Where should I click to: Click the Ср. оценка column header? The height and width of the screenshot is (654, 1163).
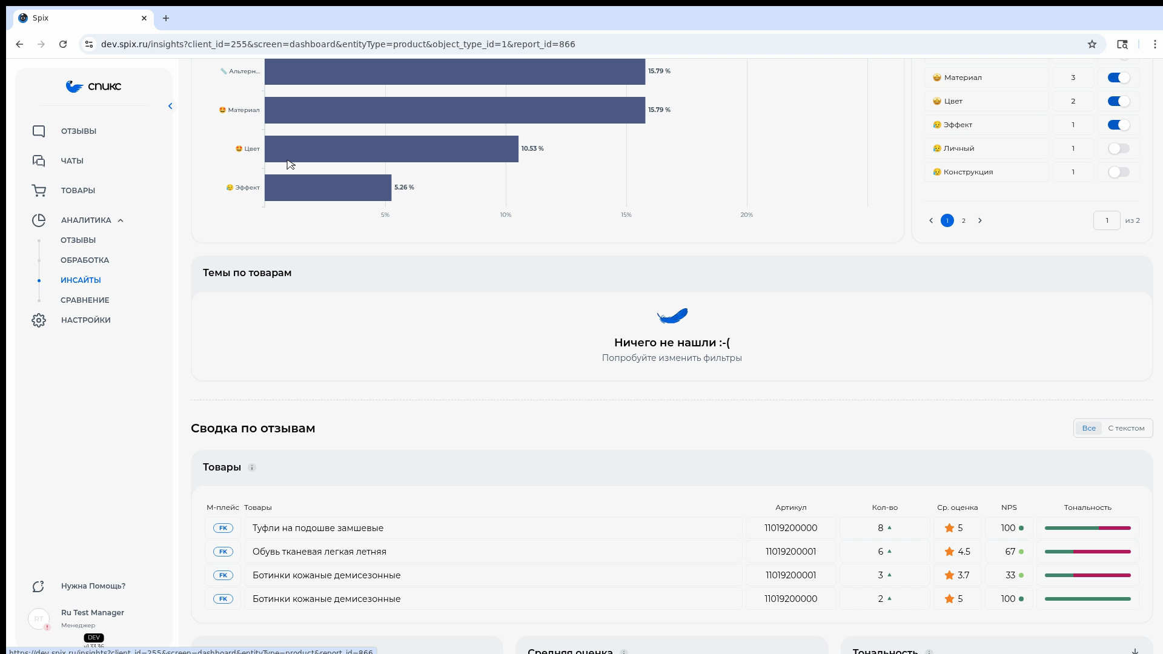tap(958, 507)
